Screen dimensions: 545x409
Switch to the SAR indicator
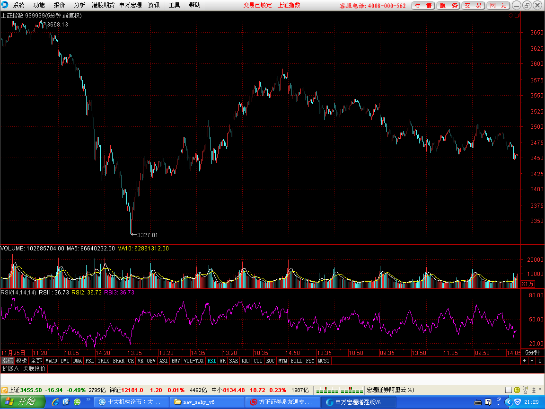[234, 361]
